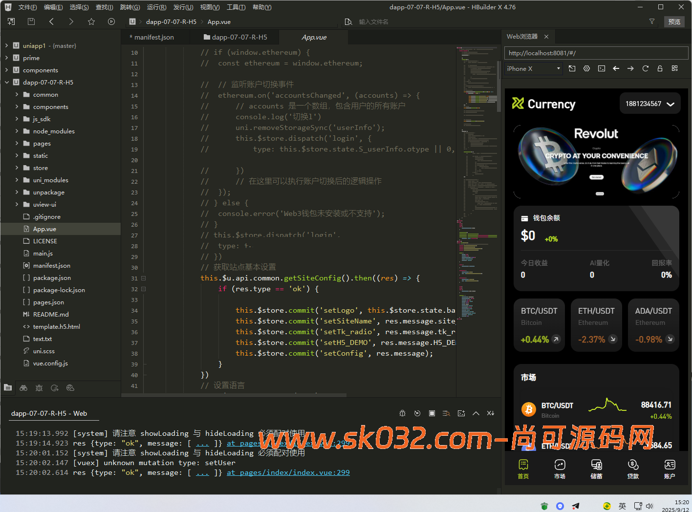Toggle code fold at line 32
The image size is (692, 512).
(x=144, y=289)
